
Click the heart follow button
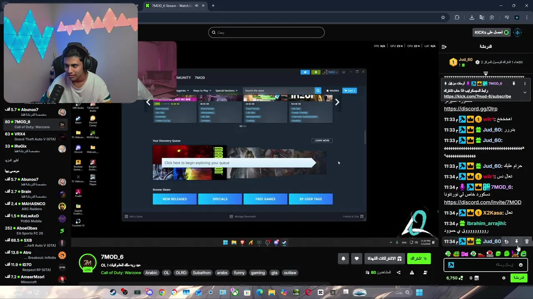356,258
